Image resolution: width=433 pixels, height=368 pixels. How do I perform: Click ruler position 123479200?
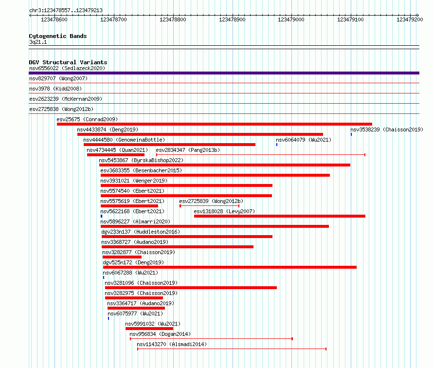(x=410, y=19)
